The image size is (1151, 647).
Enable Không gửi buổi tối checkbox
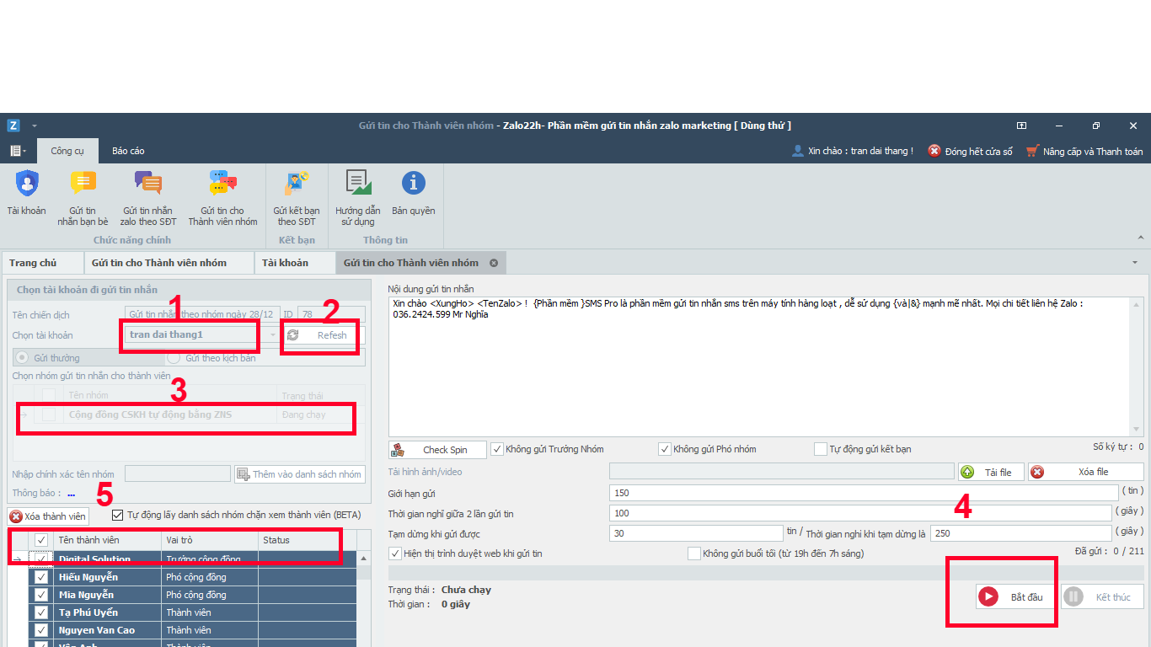coord(694,553)
